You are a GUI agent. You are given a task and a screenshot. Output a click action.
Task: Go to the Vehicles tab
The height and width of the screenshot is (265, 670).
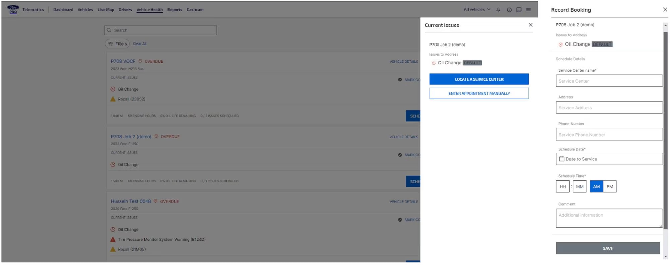tap(85, 10)
